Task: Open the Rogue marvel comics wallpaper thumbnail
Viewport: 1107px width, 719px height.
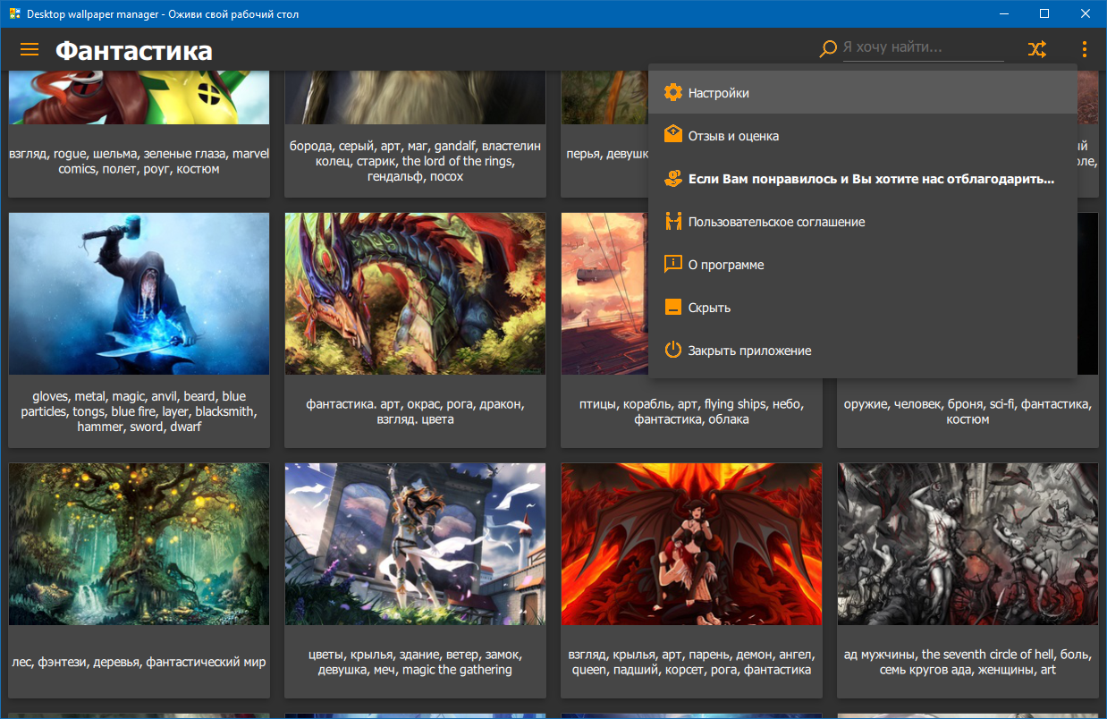Action: coord(139,97)
